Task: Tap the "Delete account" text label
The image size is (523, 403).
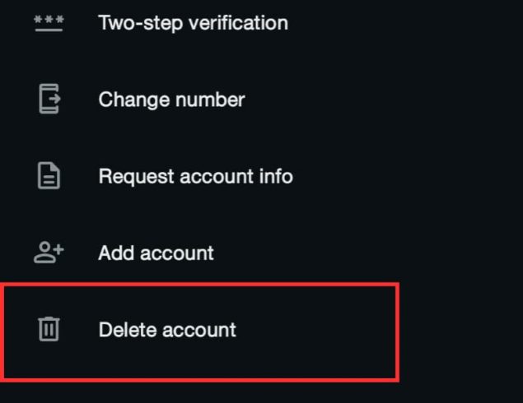Action: [x=167, y=330]
